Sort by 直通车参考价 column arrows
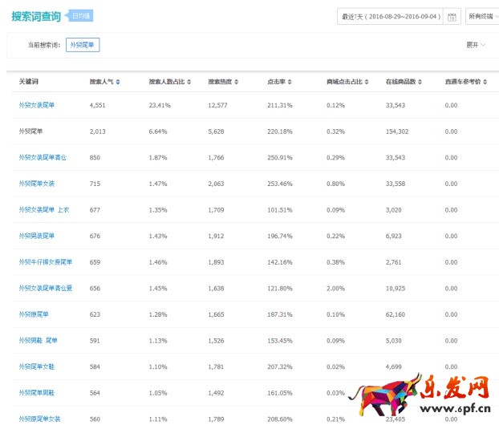This screenshot has width=499, height=425. click(486, 83)
